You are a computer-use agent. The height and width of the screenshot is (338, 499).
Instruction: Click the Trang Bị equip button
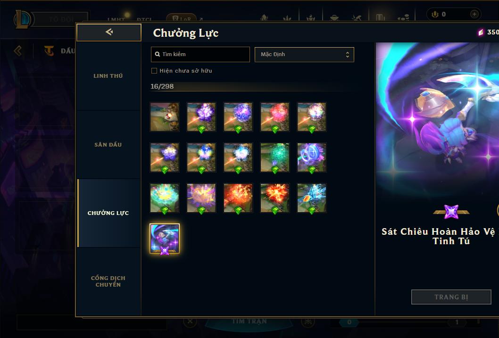(x=451, y=297)
